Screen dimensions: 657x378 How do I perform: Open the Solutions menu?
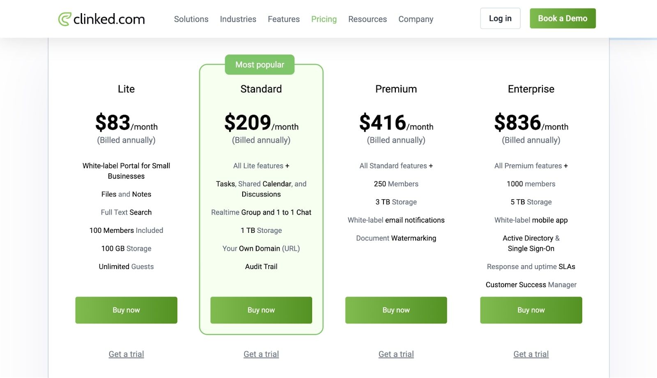point(191,19)
